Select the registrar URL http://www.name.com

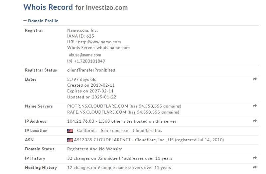pyautogui.click(x=99, y=42)
